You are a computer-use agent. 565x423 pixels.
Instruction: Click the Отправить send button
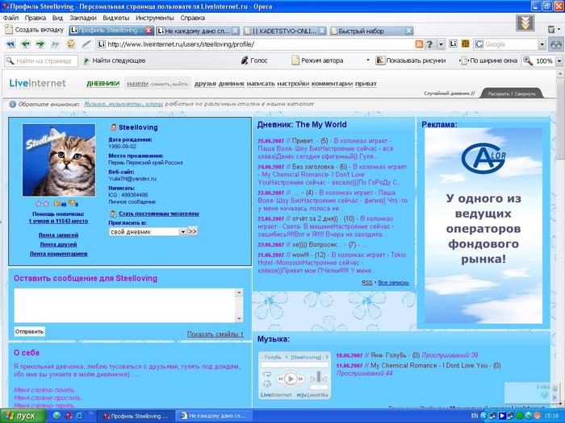click(30, 331)
